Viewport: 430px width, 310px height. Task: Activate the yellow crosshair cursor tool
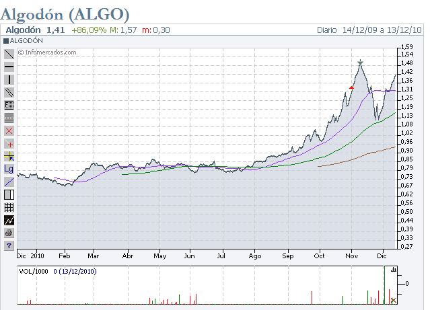[9, 156]
